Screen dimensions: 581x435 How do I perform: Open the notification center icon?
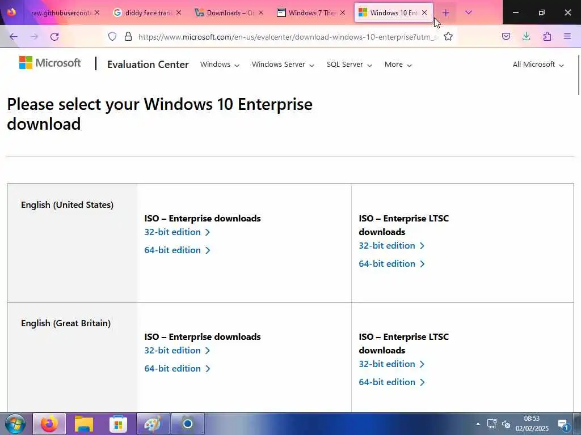coord(563,424)
